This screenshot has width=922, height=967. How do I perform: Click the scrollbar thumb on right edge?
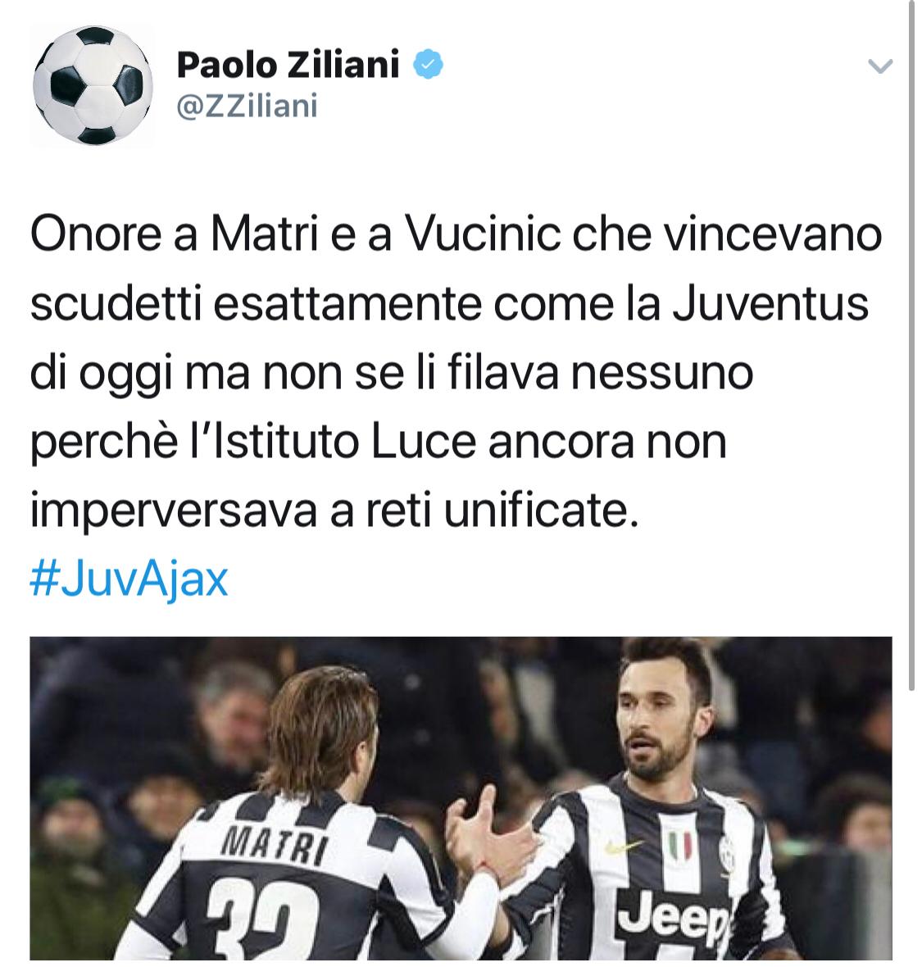[912, 345]
